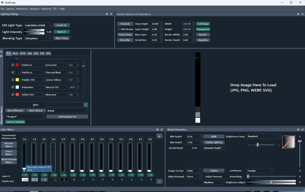This screenshot has width=305, height=192.
Task: Close the General Options and Operations panel
Action: (303, 14)
